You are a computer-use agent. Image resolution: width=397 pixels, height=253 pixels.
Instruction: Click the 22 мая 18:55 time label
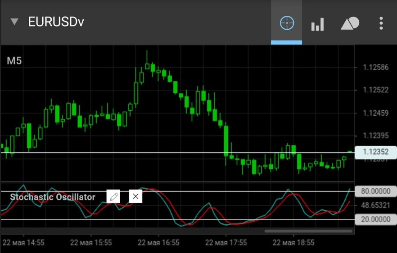tap(293, 243)
